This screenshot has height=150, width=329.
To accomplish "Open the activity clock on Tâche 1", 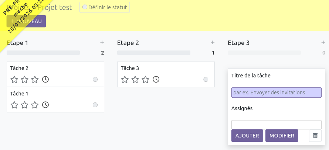I will click(45, 105).
